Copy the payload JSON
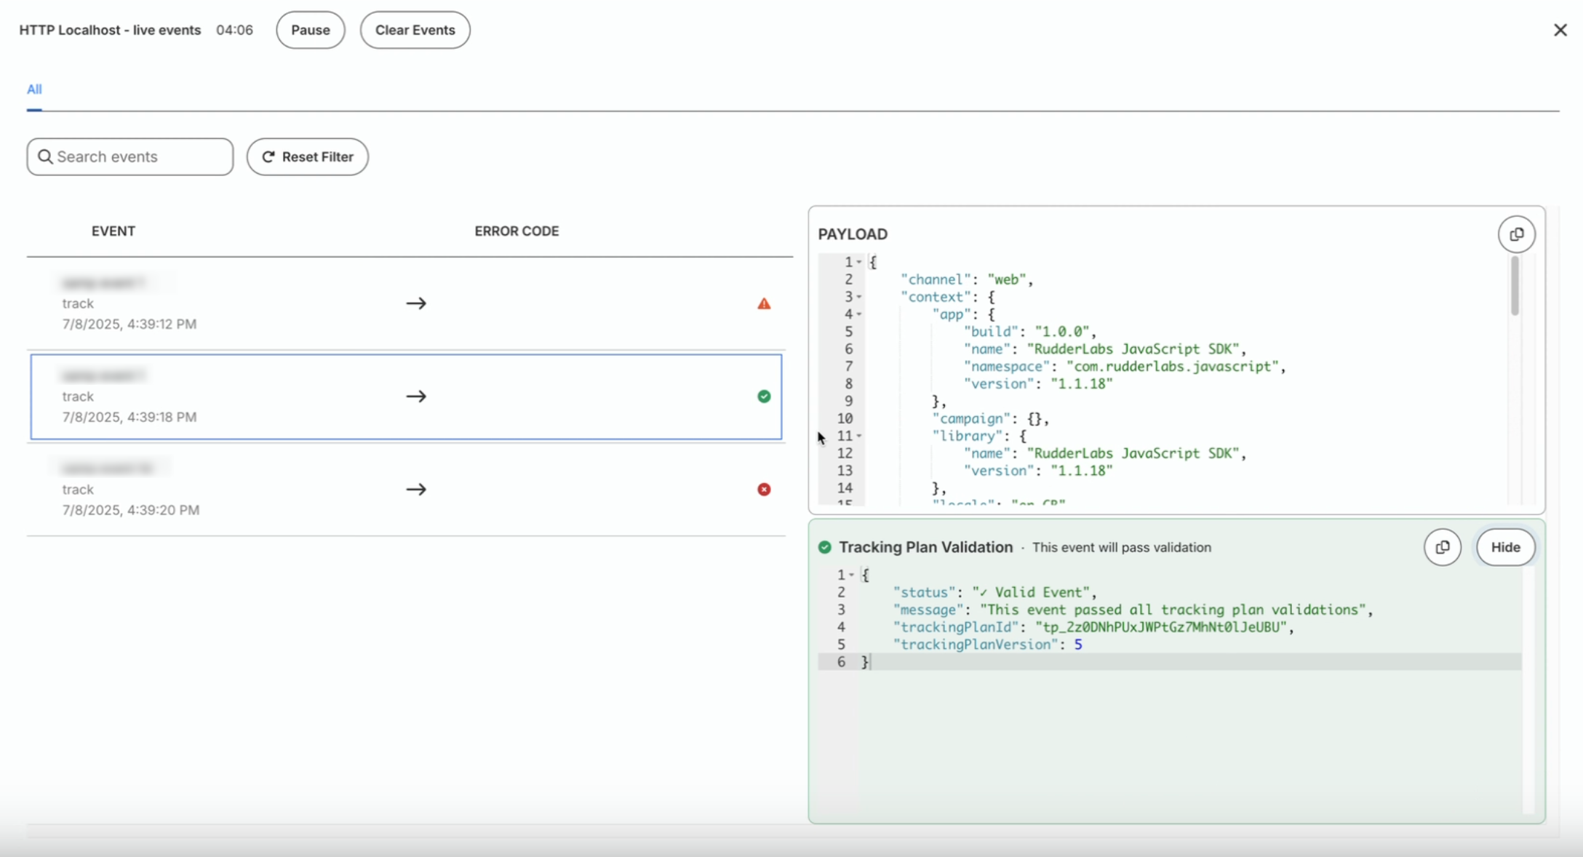This screenshot has width=1583, height=857. point(1516,234)
